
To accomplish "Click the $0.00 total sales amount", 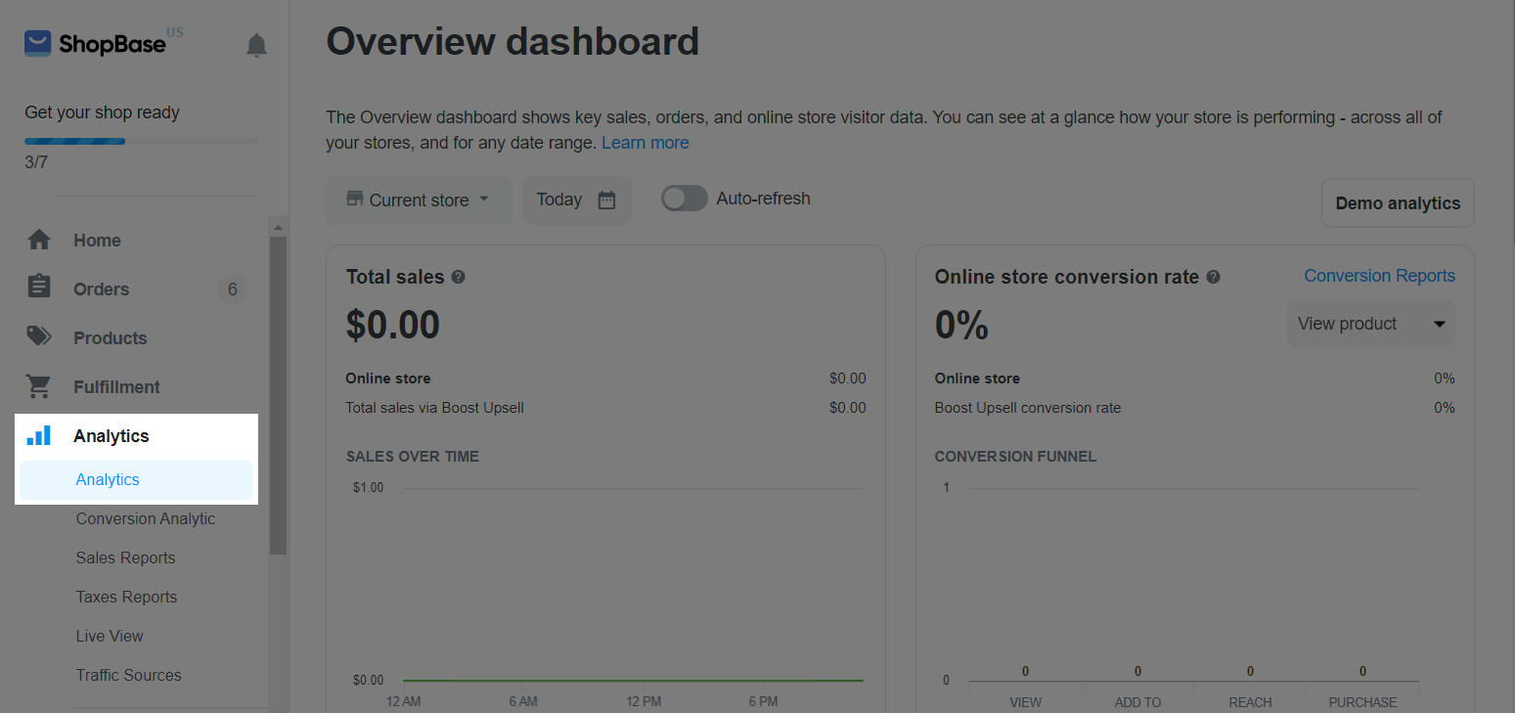I will coord(392,325).
